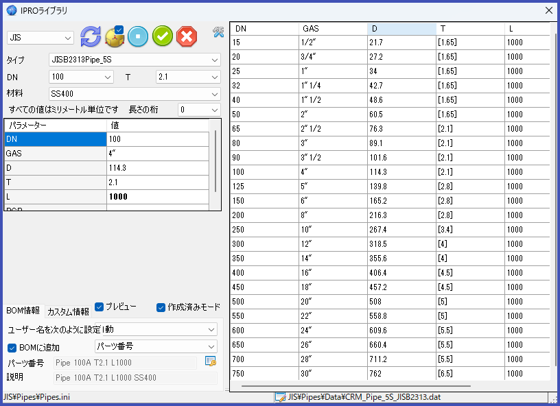Screen dimensions: 560x406
Task: Uncheck the BOMに追加 checkbox
Action: [12, 348]
